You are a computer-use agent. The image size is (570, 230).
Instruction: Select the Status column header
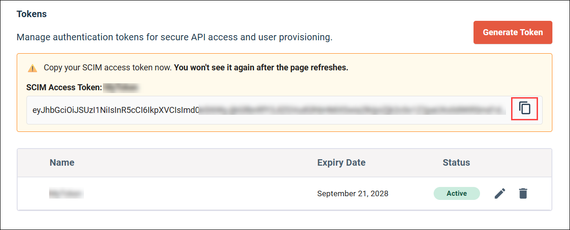pyautogui.click(x=456, y=162)
